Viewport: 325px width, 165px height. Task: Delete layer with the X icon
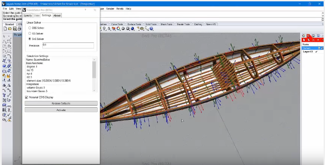[x=313, y=40]
